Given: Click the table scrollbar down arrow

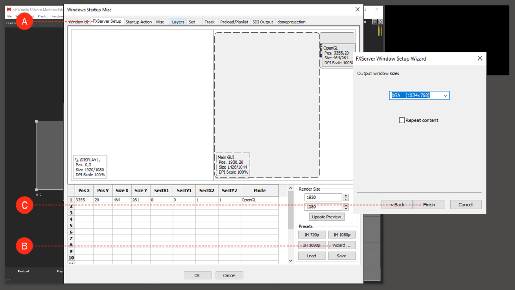Looking at the screenshot, I should pos(290,260).
